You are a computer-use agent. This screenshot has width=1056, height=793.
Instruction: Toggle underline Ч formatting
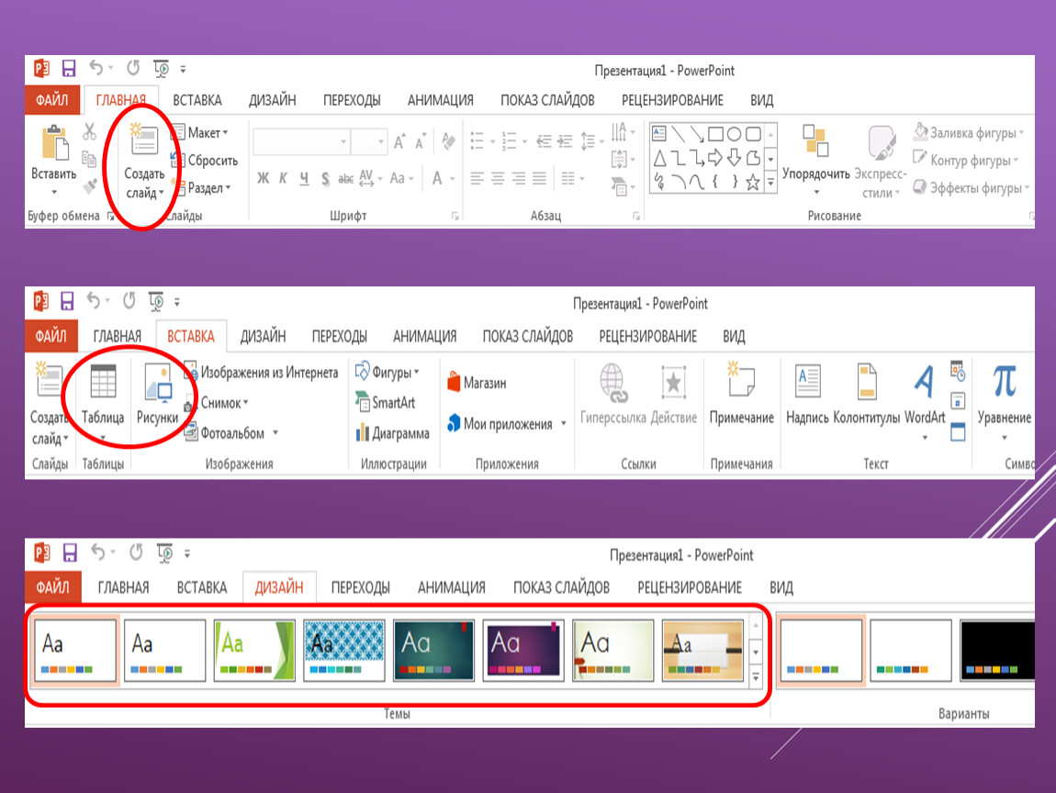305,178
